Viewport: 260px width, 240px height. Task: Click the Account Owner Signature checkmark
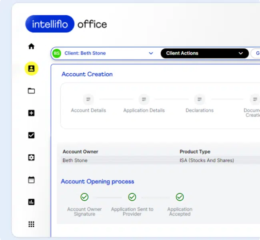84,197
